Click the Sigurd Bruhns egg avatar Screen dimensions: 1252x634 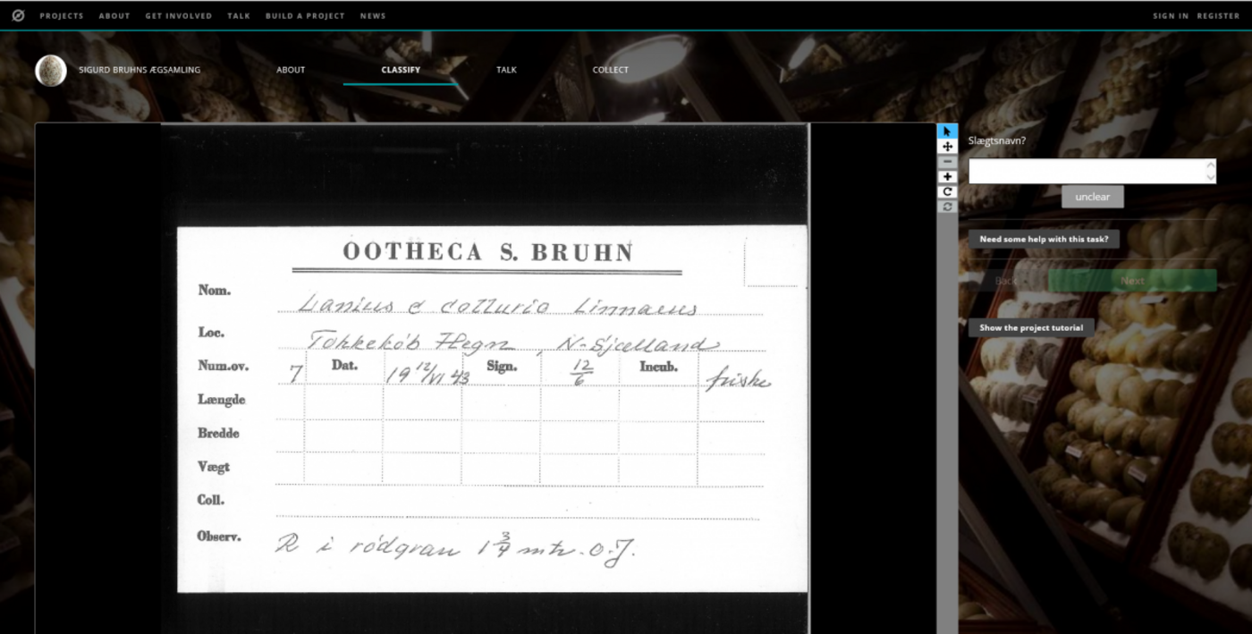[51, 71]
